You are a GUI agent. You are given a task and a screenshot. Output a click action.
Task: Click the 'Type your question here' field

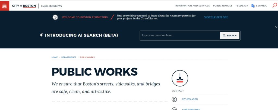180,35
